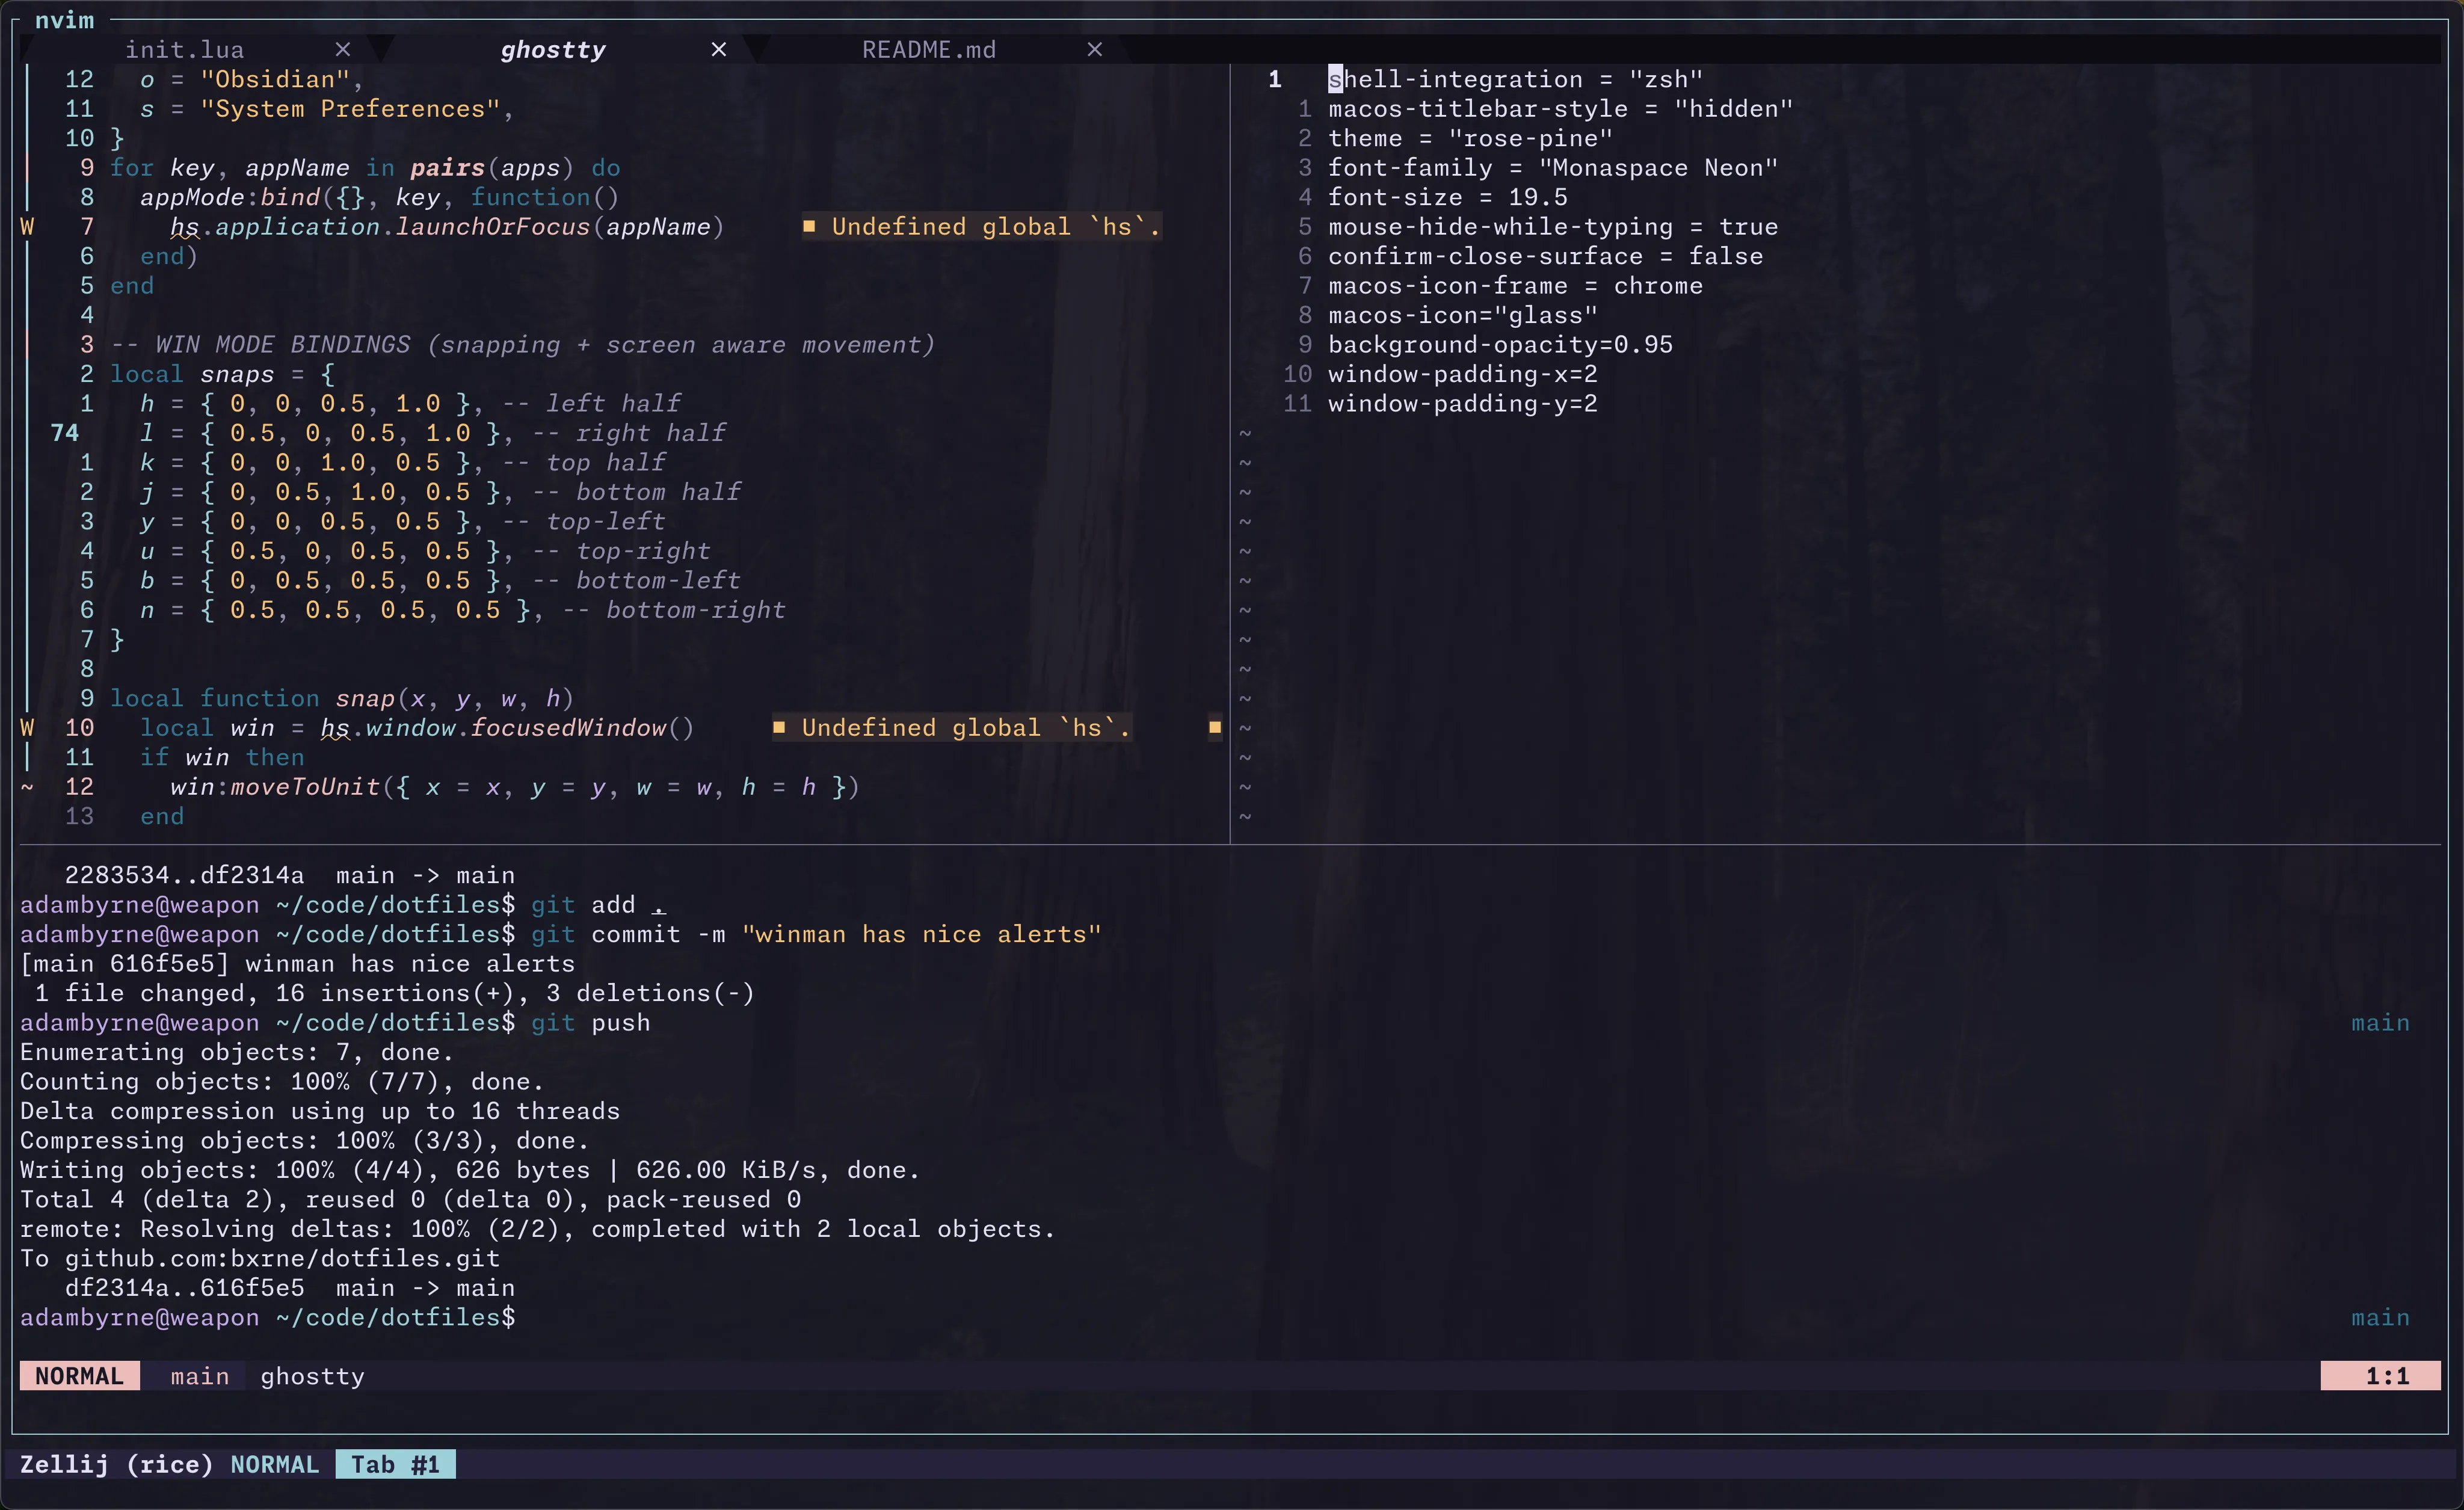Close the README.md tab
The height and width of the screenshot is (1510, 2464).
(1095, 49)
